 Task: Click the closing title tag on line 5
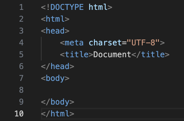(x=150, y=54)
